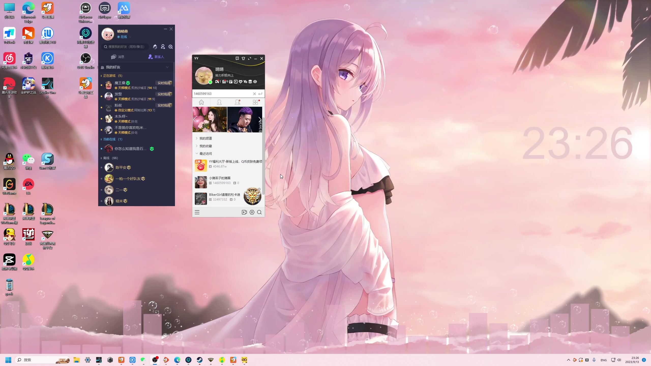
Task: Click the YY list vertical scrollbar
Action: pos(263,156)
